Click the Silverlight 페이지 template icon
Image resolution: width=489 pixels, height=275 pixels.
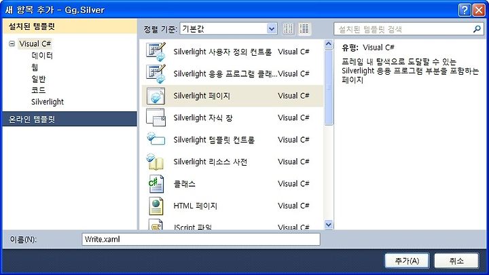coord(156,96)
